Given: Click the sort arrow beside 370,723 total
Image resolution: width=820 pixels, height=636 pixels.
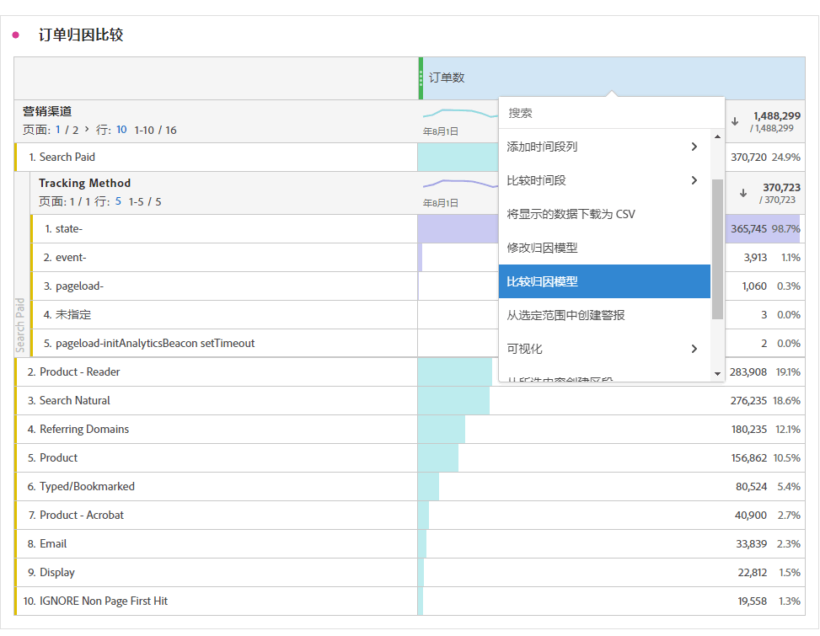Looking at the screenshot, I should [x=743, y=193].
